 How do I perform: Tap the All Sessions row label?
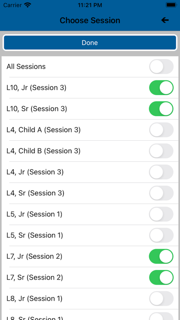[x=26, y=67]
